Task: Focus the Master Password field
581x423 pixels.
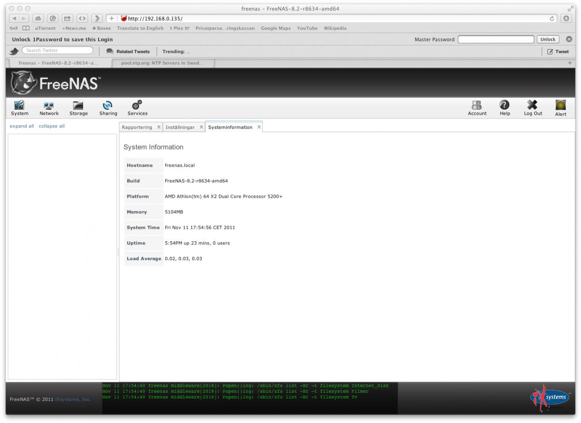Action: [496, 39]
